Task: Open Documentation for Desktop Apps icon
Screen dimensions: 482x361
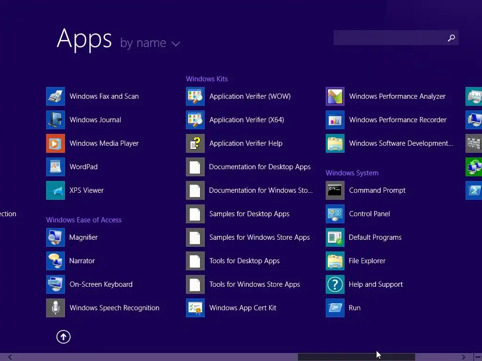Action: click(x=195, y=167)
